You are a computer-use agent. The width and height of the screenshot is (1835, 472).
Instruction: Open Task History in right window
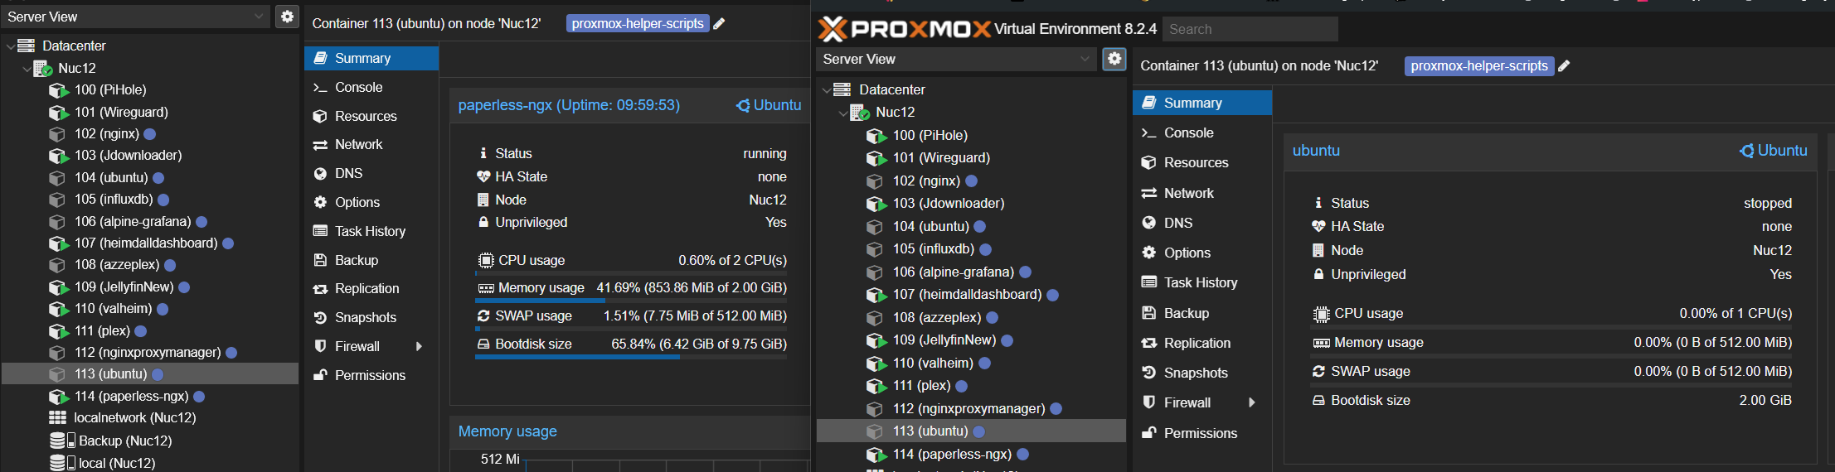[x=1202, y=282]
